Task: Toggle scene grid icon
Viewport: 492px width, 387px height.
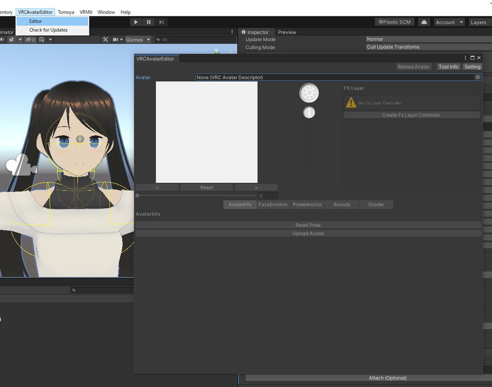Action: [41, 40]
